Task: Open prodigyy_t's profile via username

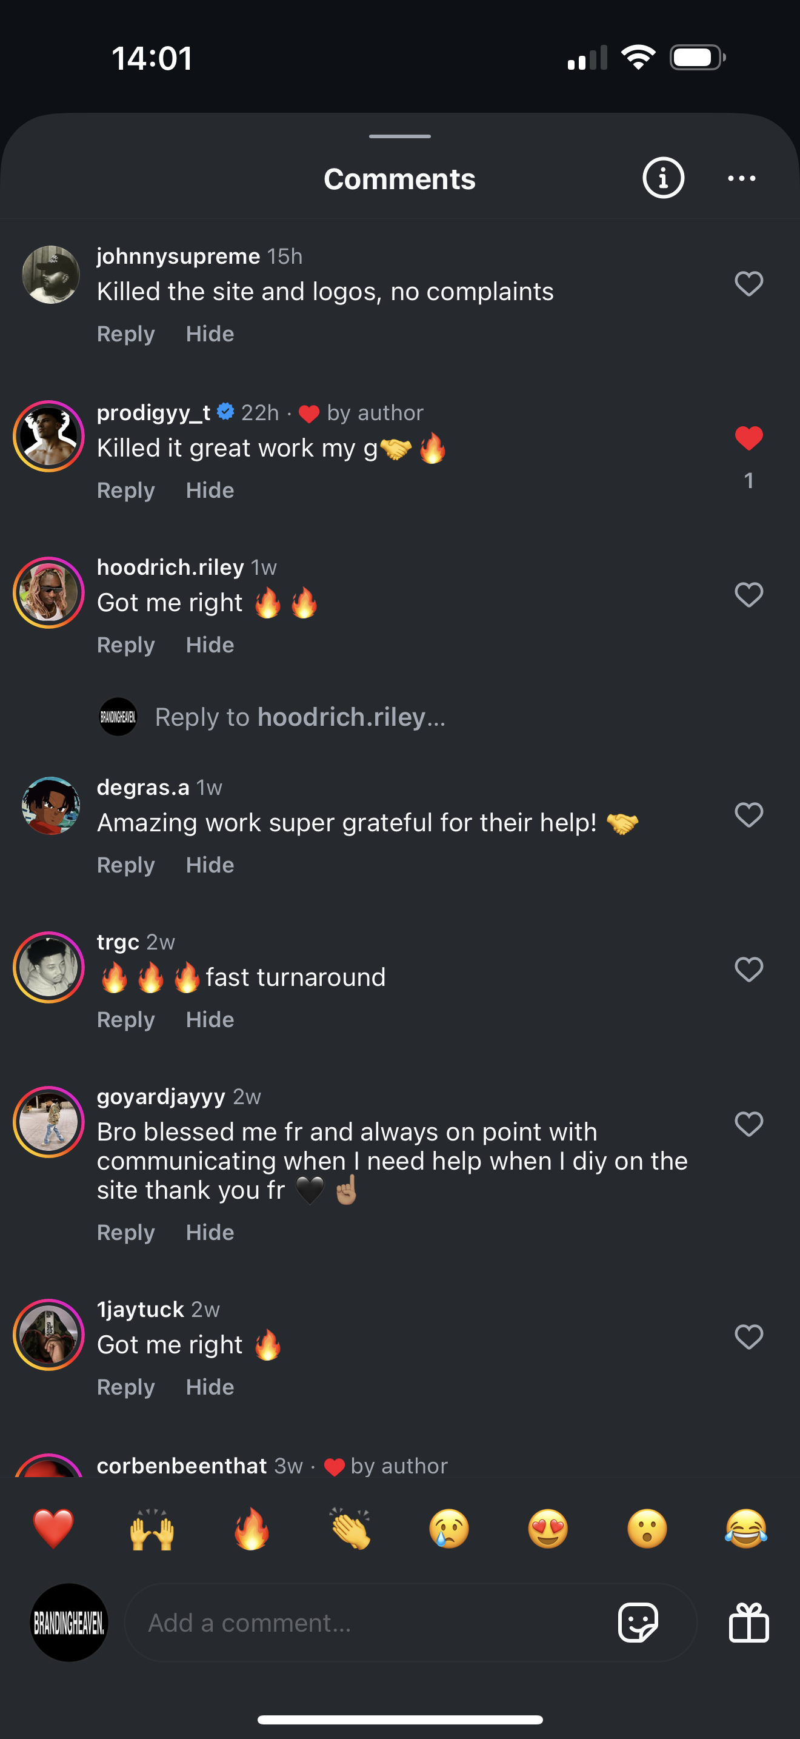Action: click(153, 412)
